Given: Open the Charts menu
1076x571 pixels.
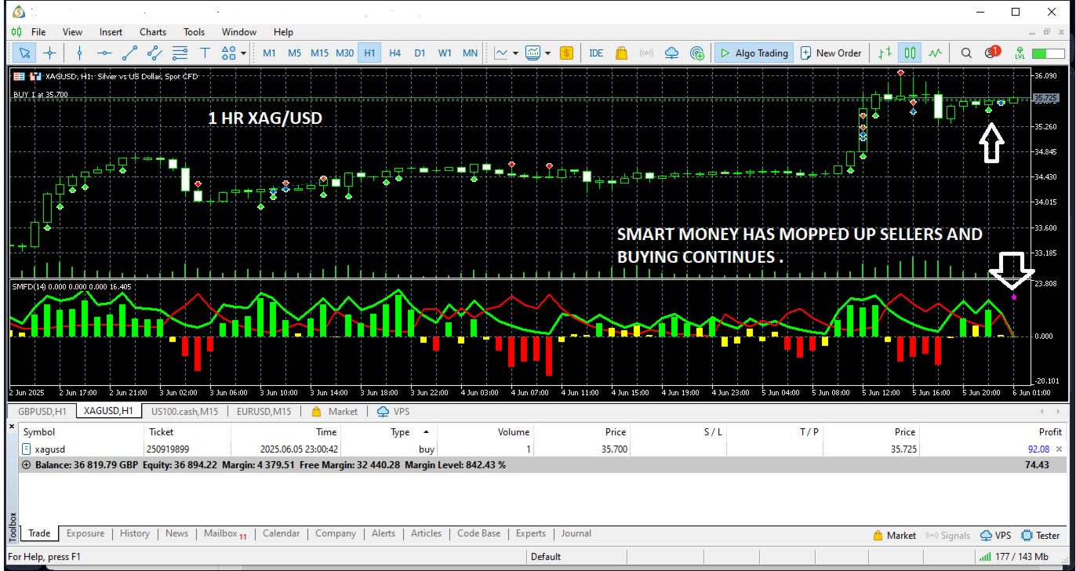Looking at the screenshot, I should click(153, 32).
